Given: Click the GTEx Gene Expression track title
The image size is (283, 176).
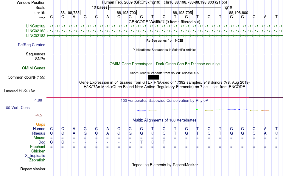Looking at the screenshot, I should [x=164, y=82].
